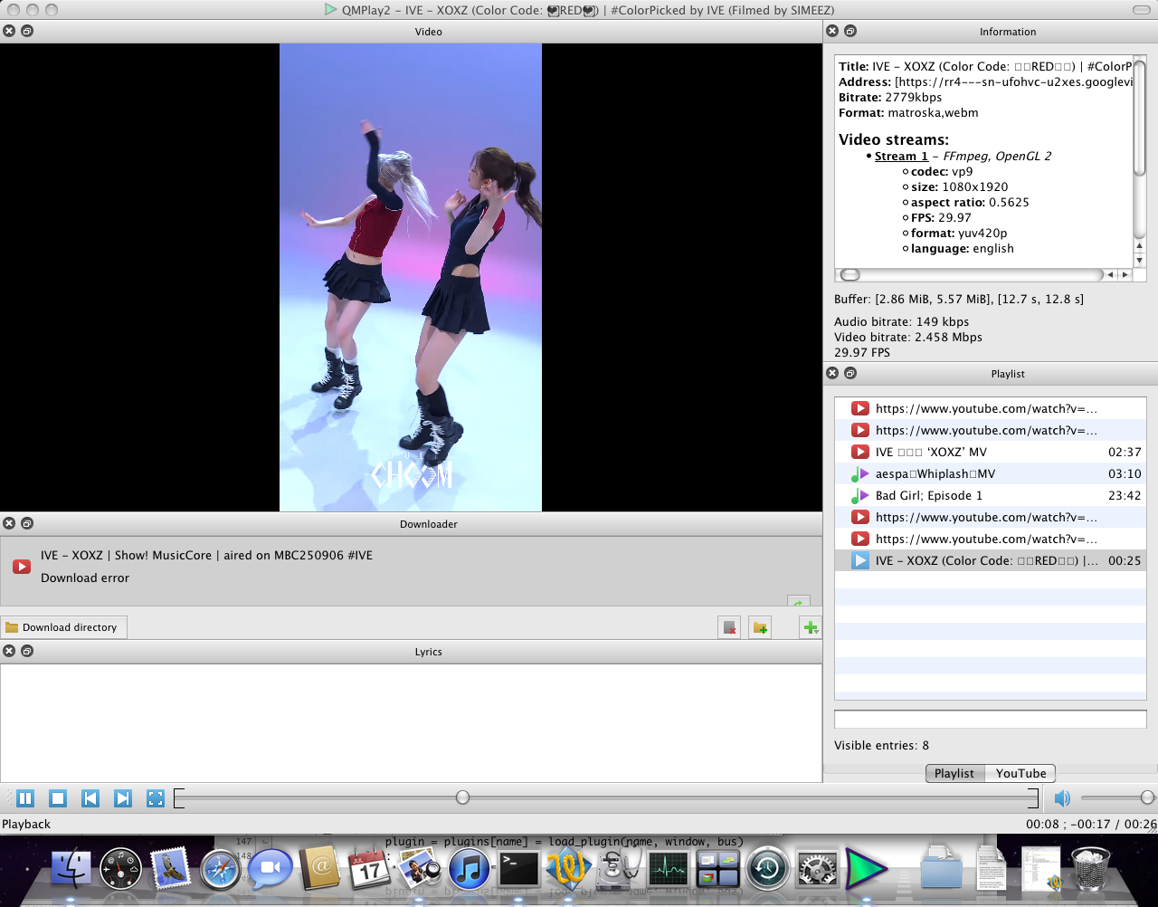
Task: Pause playback with the pause button
Action: click(x=25, y=798)
